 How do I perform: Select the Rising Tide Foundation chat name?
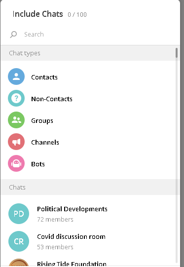(x=72, y=264)
